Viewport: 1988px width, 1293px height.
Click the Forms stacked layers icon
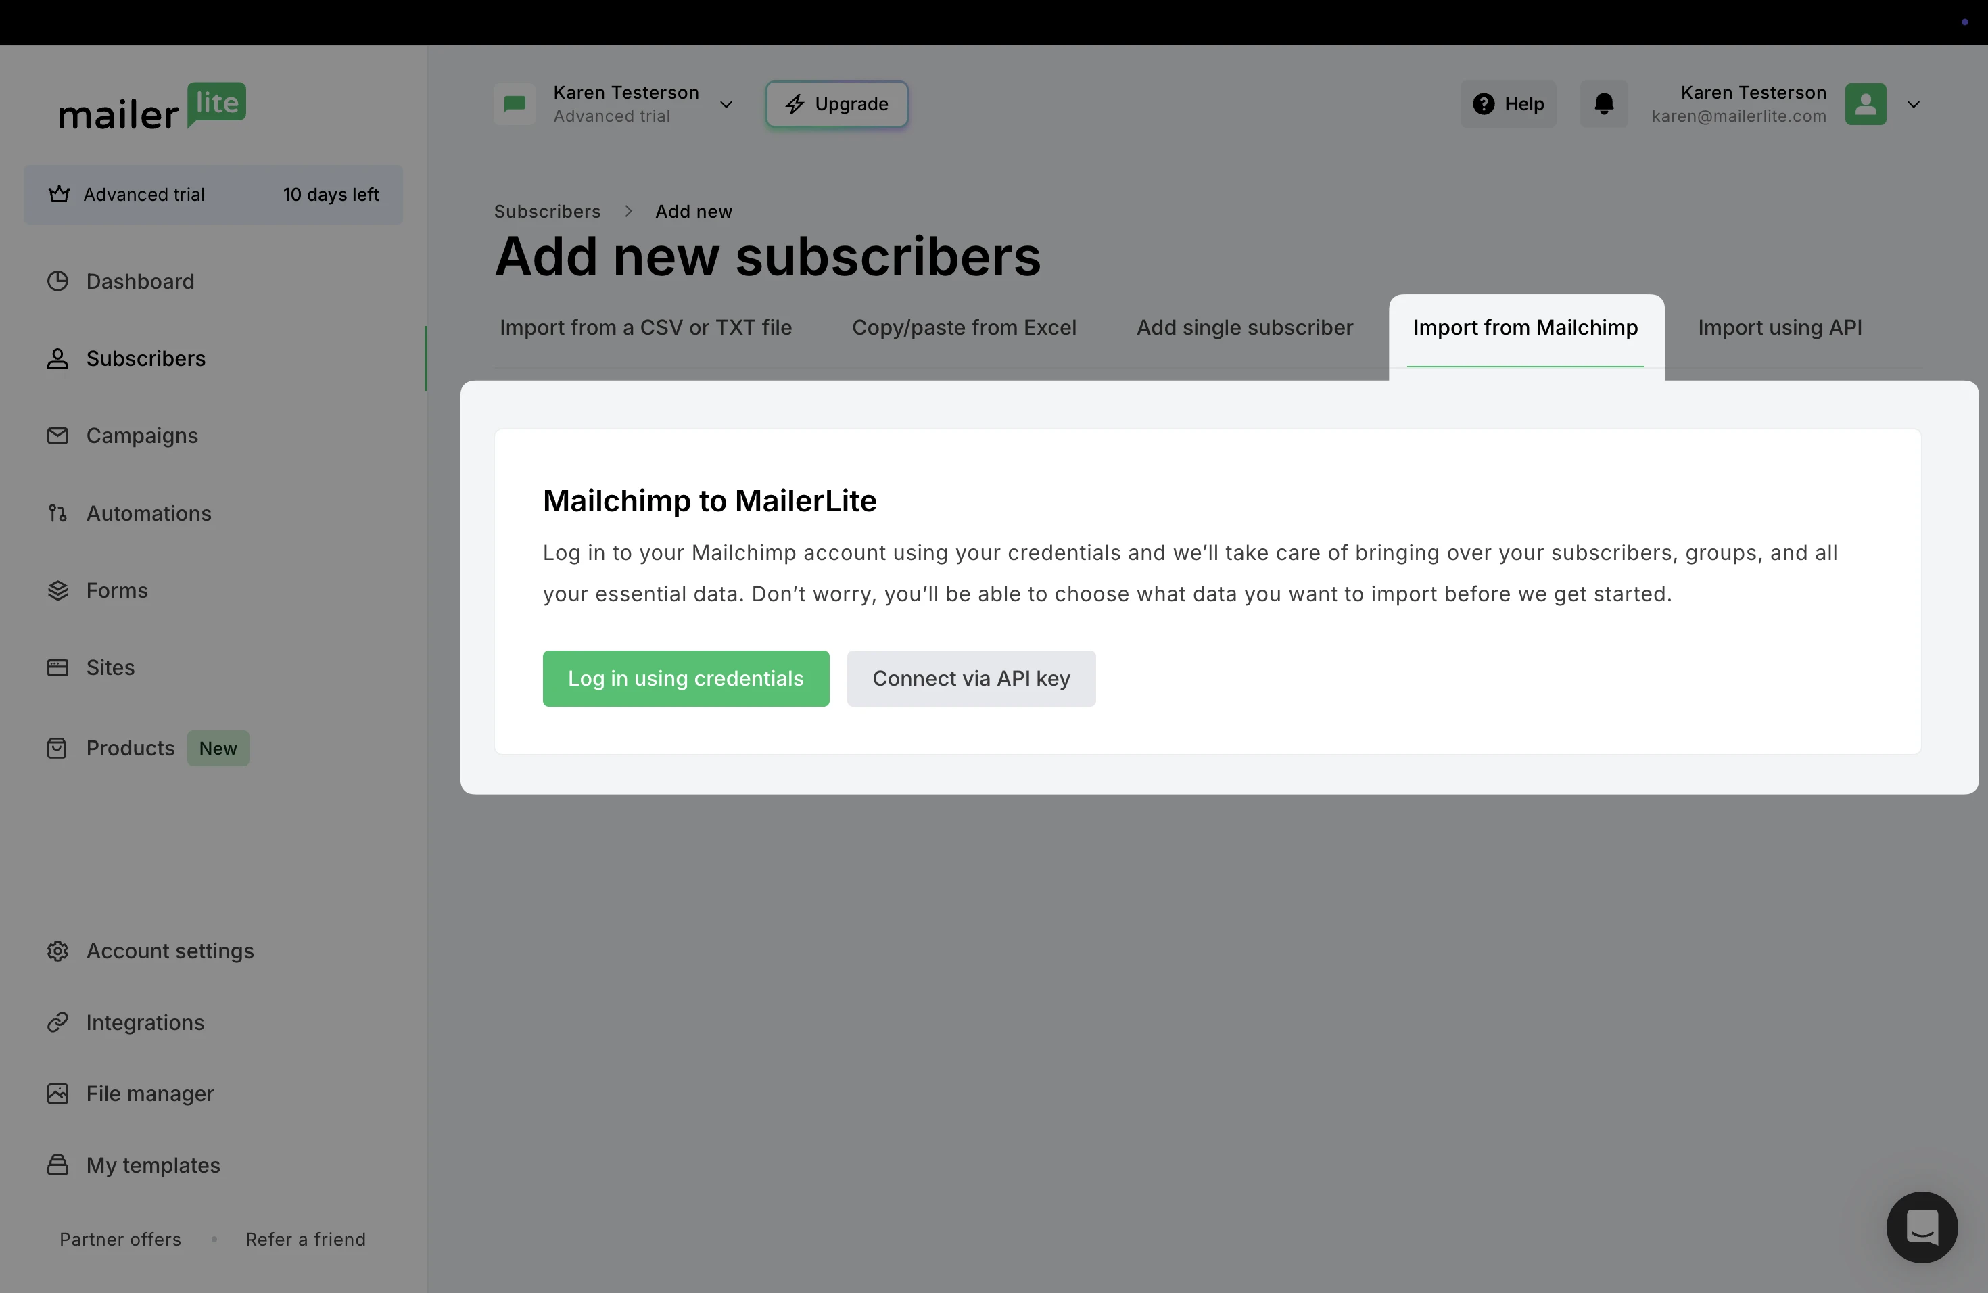[x=57, y=590]
